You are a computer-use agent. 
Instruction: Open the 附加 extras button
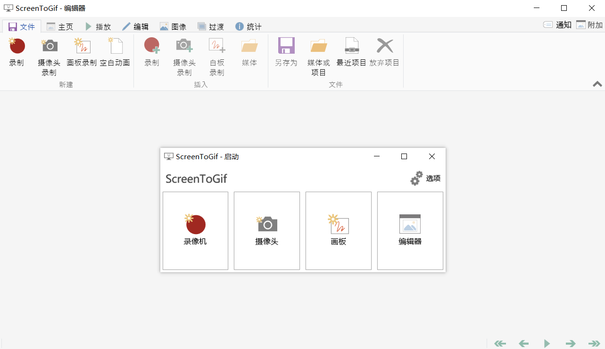pos(589,25)
